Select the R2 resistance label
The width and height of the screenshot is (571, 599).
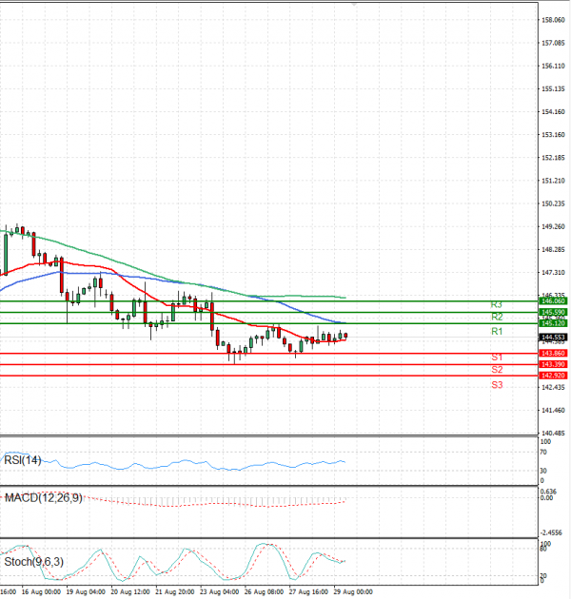497,316
